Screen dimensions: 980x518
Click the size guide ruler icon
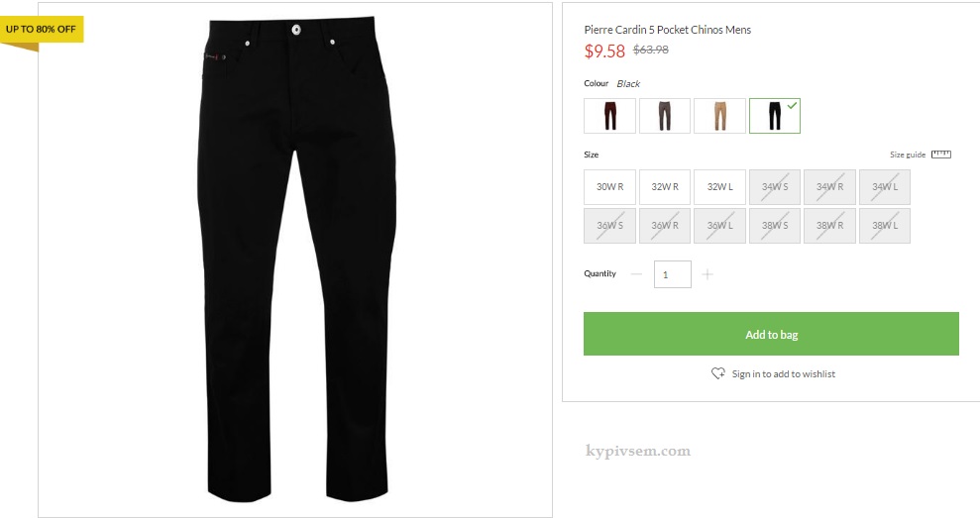(x=940, y=155)
